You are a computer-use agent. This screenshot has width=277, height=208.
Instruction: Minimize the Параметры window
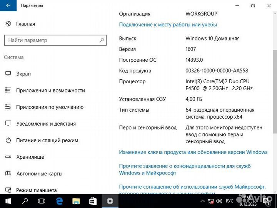pos(237,5)
